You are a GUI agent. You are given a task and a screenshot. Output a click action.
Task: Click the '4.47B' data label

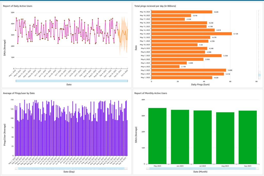pos(214,38)
